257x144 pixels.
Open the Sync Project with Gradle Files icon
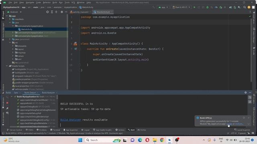coord(230,7)
